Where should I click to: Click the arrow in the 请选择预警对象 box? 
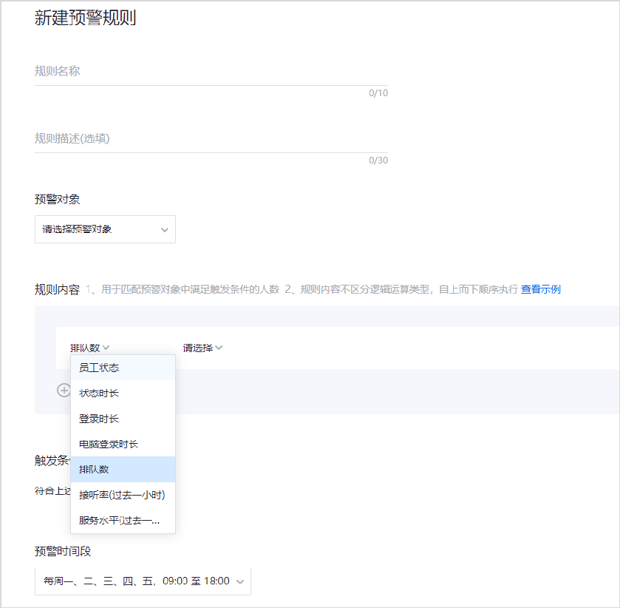pyautogui.click(x=164, y=230)
